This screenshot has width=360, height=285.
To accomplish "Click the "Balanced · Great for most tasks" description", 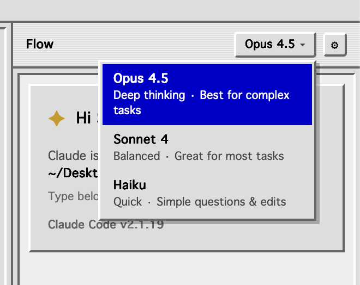I will tap(199, 156).
